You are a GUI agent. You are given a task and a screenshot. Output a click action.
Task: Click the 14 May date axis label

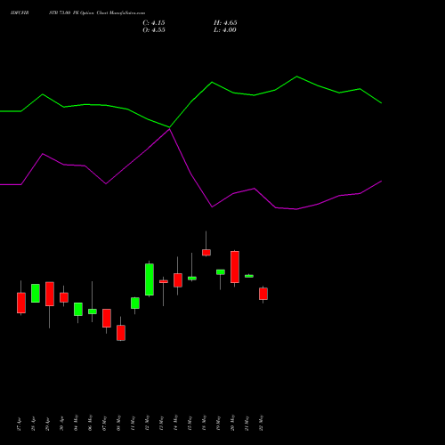[x=176, y=423]
